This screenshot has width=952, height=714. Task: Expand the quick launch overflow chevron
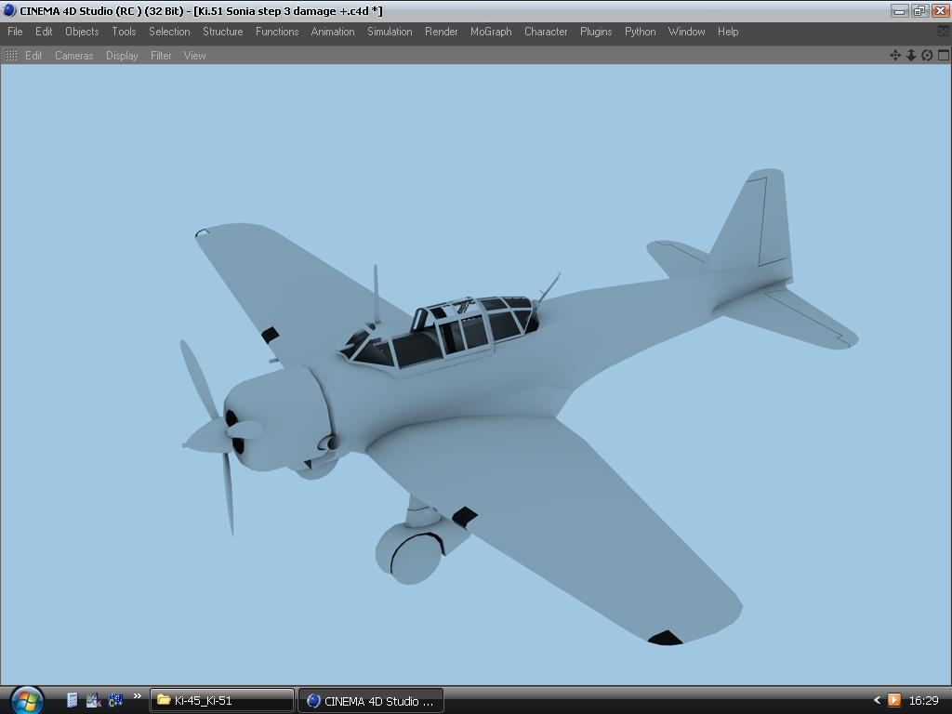[x=138, y=696]
